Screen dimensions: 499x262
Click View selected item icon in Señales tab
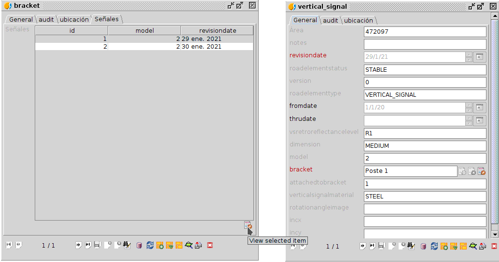(x=248, y=225)
